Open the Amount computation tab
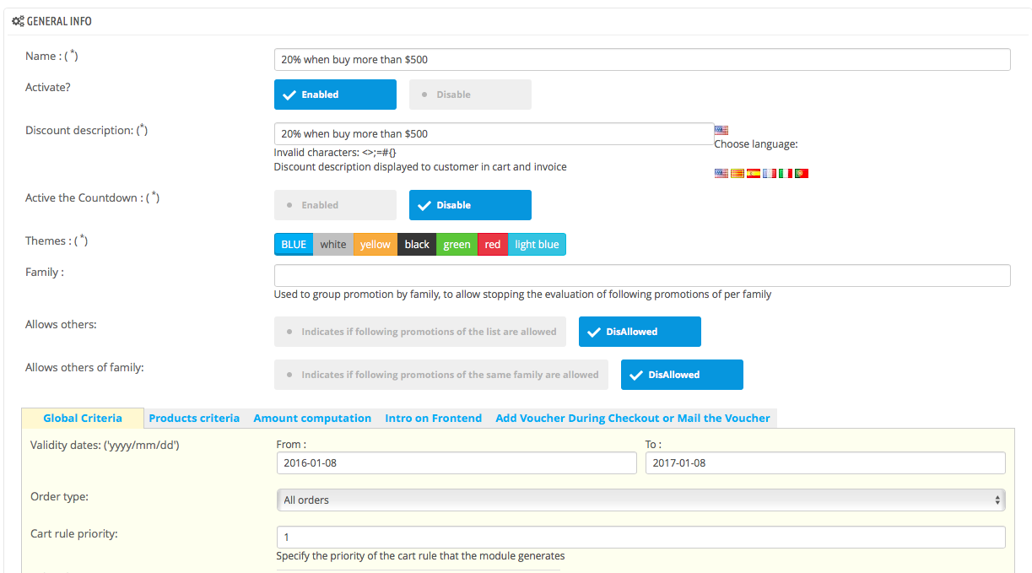Image resolution: width=1032 pixels, height=573 pixels. click(x=312, y=418)
